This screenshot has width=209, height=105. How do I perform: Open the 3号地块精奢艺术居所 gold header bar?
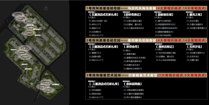[146, 75]
